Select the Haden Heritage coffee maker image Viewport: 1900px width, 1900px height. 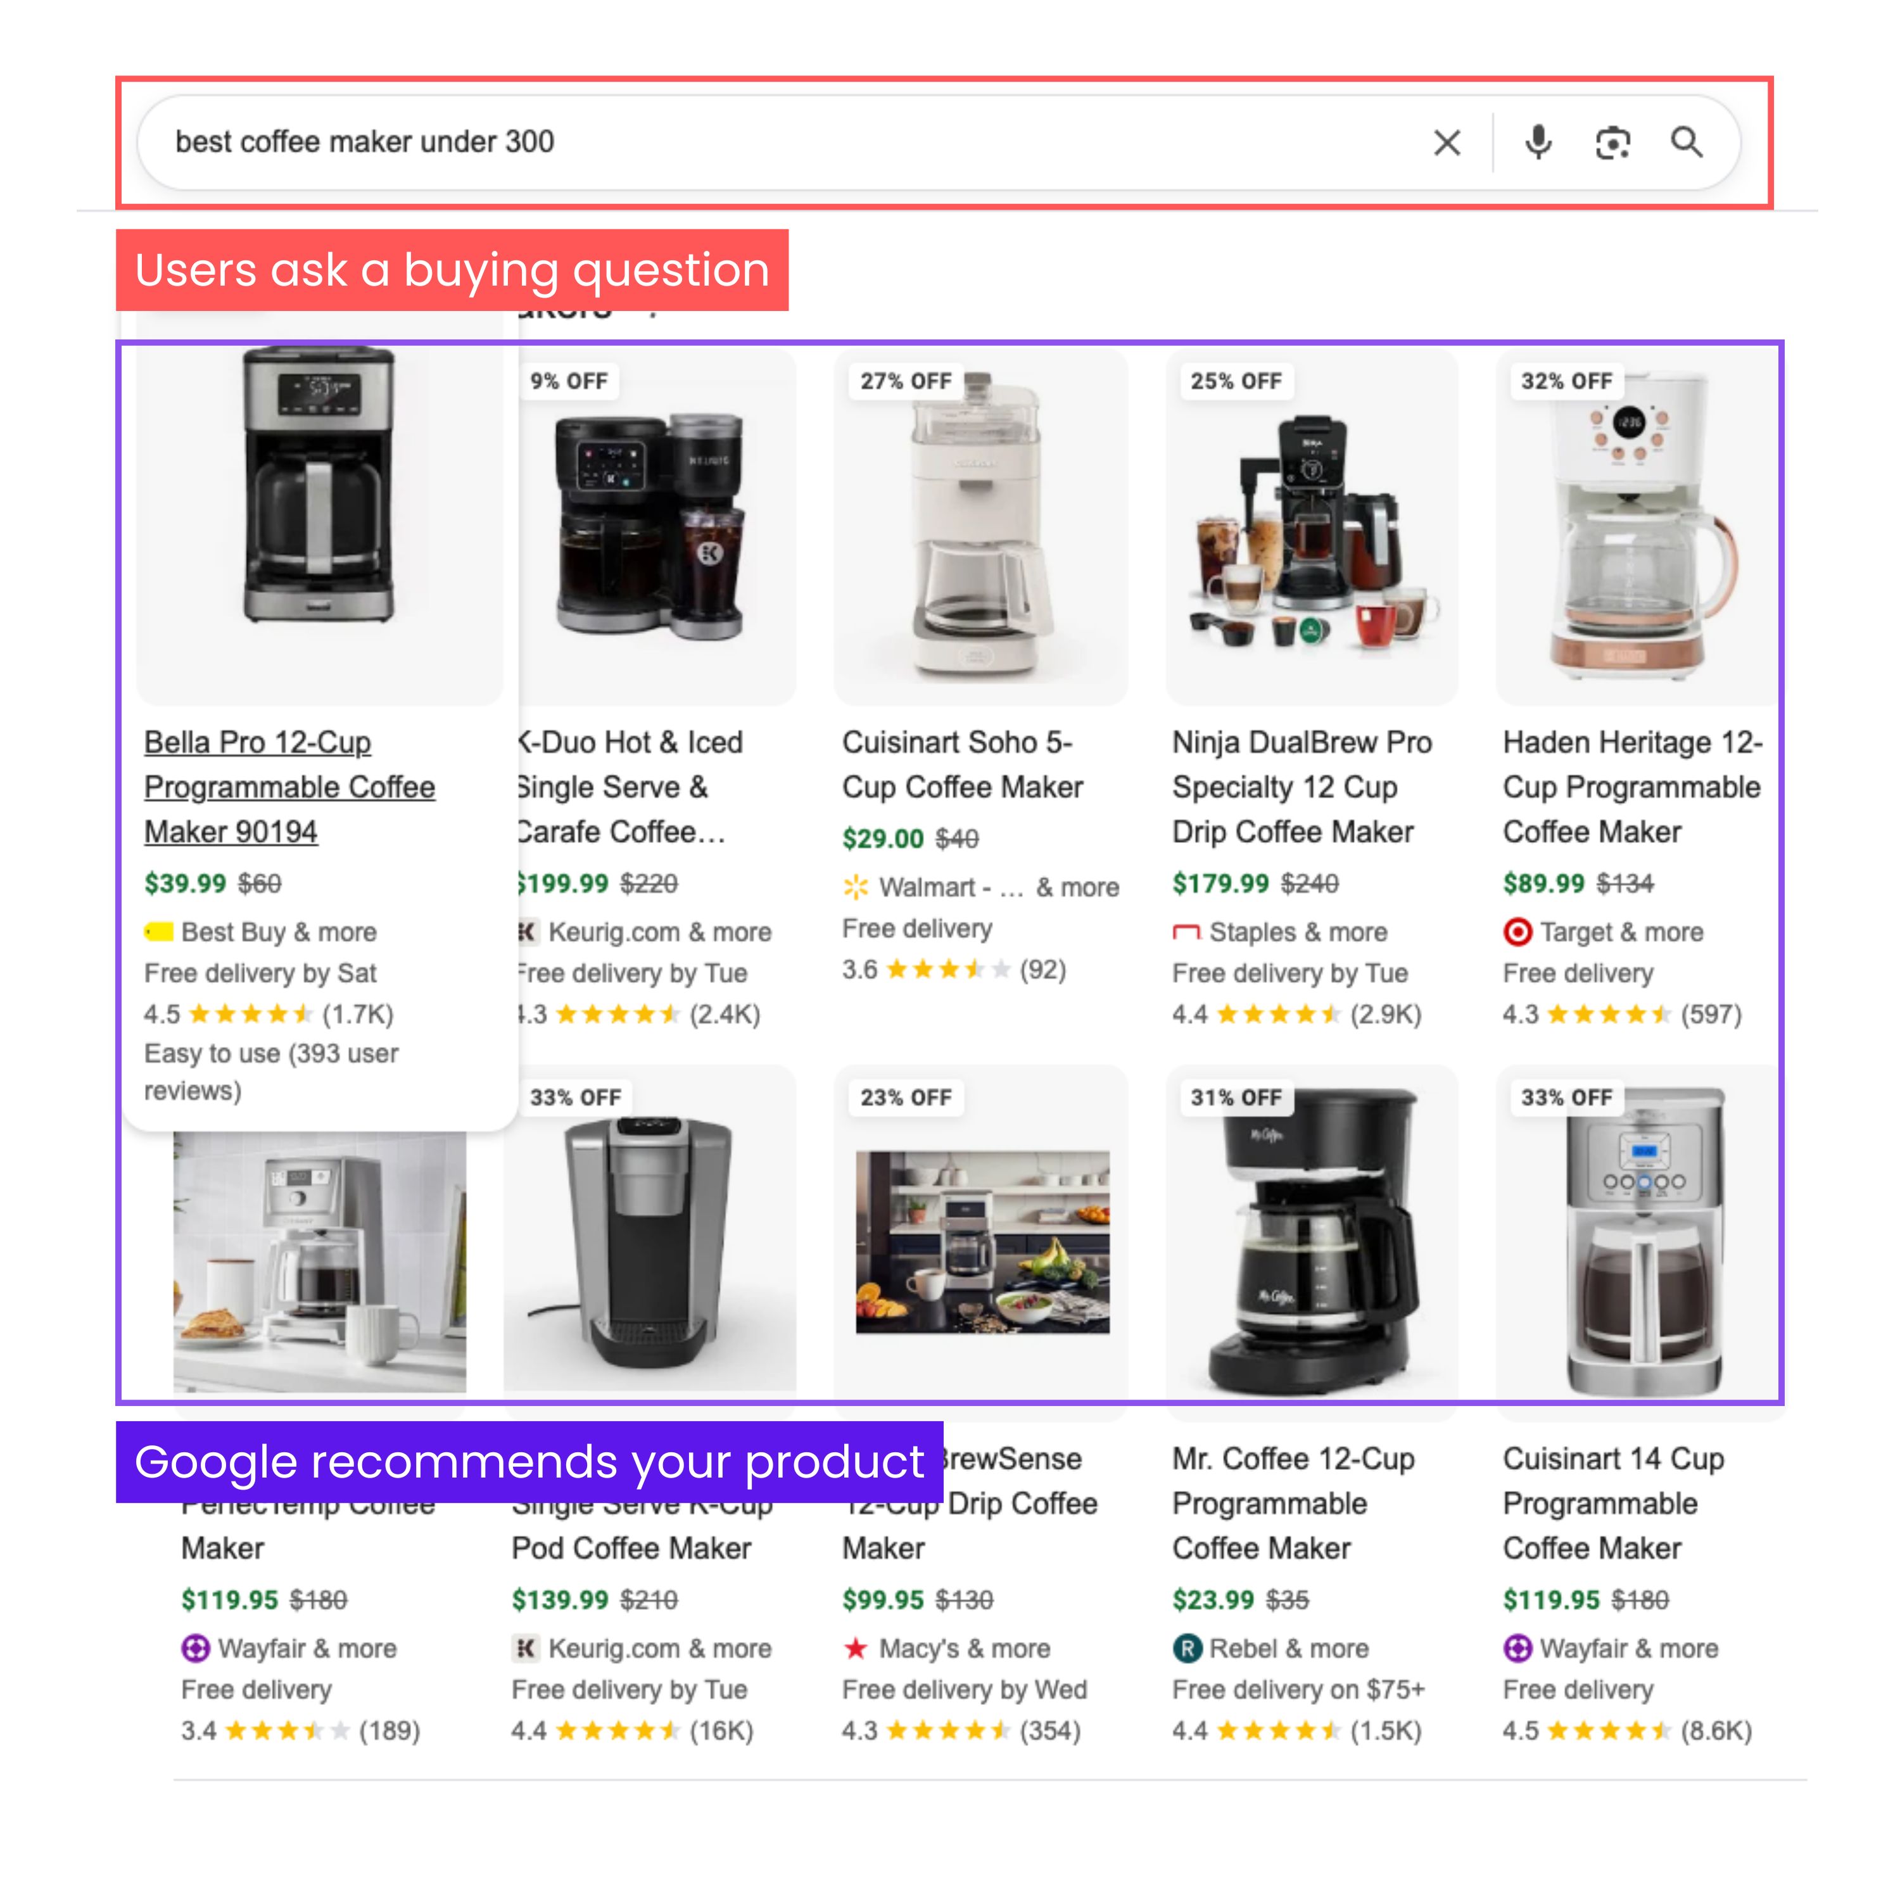(x=1637, y=526)
